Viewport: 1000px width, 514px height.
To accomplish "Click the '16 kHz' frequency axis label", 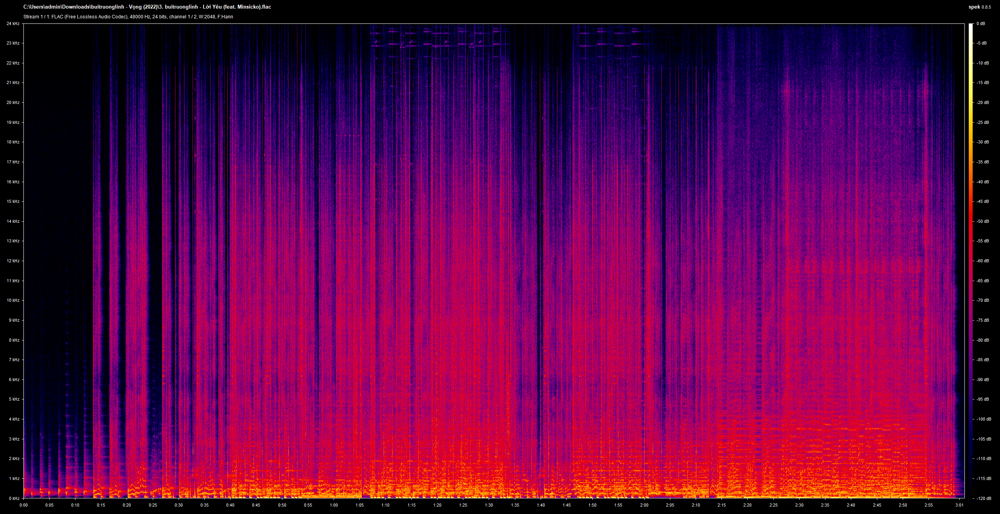I will tap(13, 182).
